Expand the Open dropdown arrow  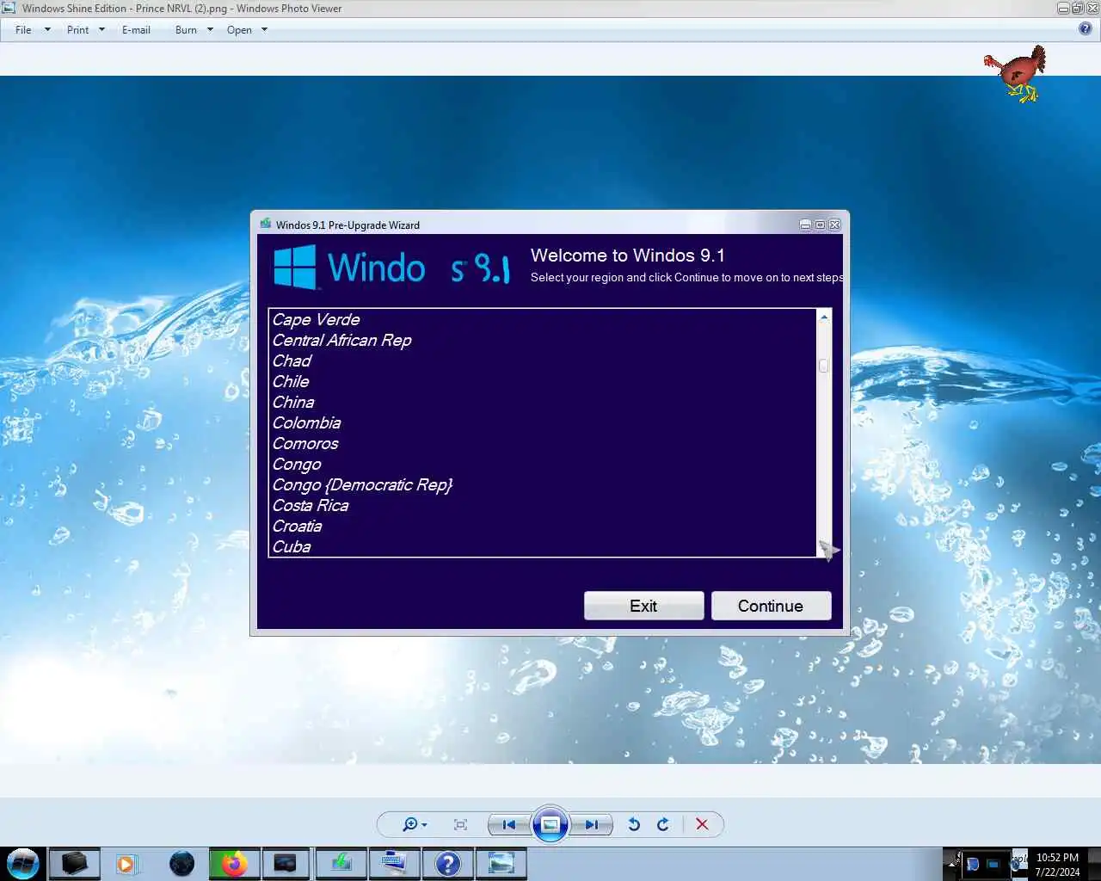(x=264, y=29)
